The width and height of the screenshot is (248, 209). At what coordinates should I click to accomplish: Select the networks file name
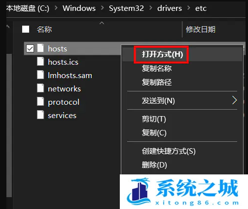point(64,88)
